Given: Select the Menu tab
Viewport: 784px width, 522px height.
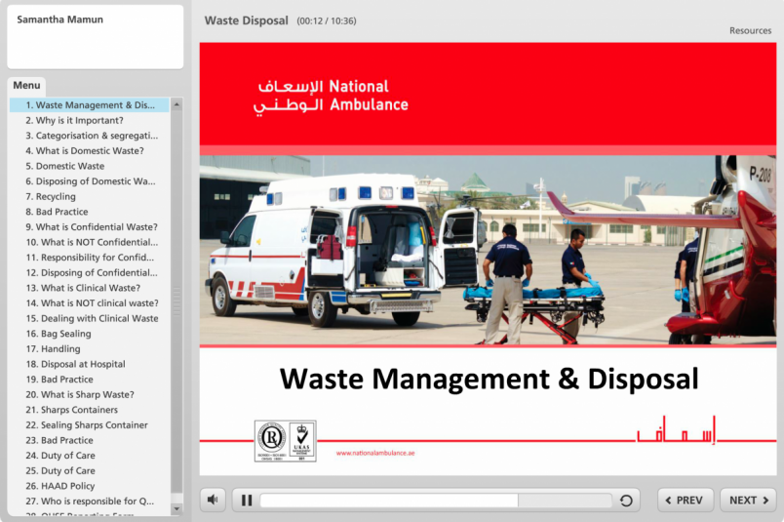Looking at the screenshot, I should coord(26,86).
